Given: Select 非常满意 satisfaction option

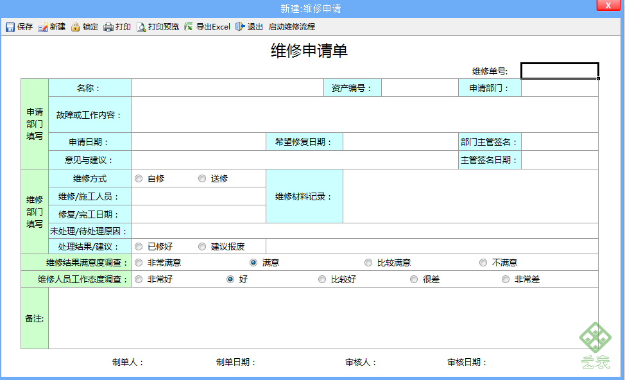Looking at the screenshot, I should (139, 263).
